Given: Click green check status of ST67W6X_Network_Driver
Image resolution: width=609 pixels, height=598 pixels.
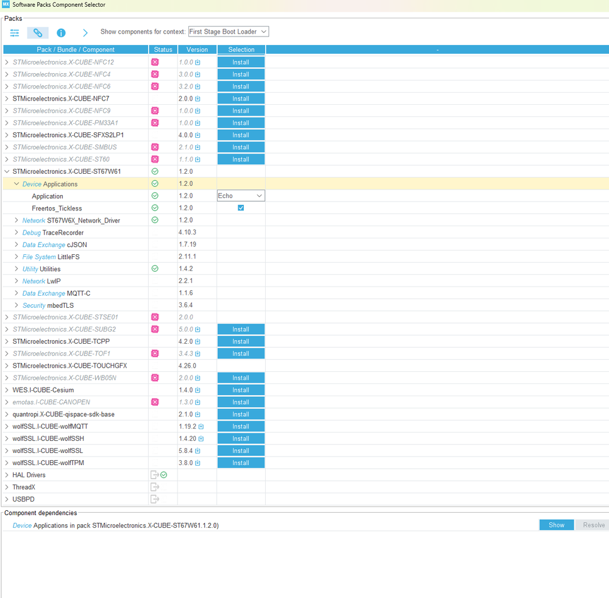Looking at the screenshot, I should tap(155, 220).
